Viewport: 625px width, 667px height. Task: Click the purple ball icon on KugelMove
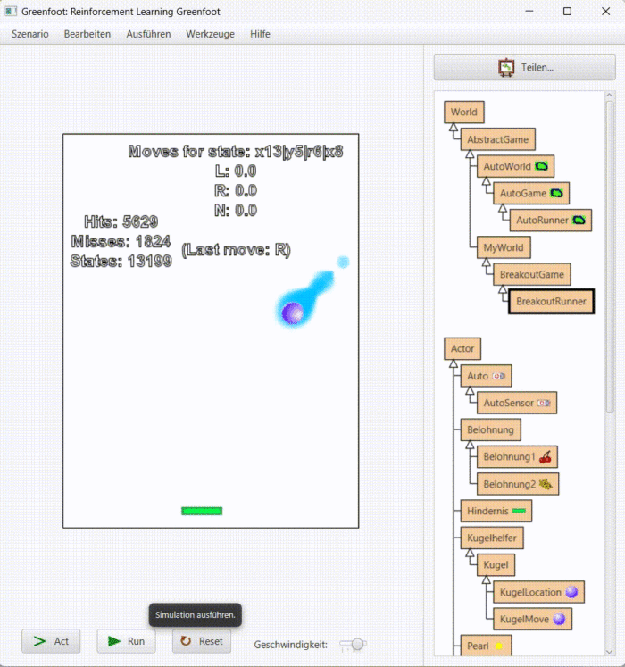coord(559,619)
